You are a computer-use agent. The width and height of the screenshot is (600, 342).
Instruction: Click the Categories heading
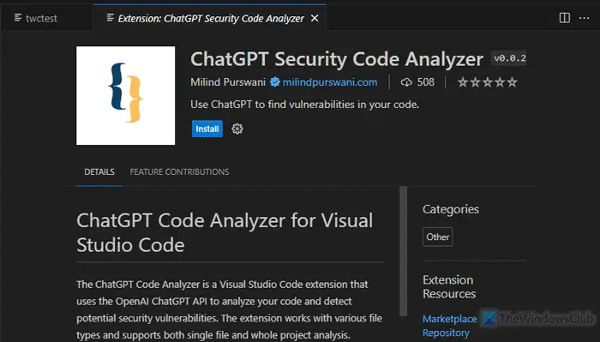[x=451, y=210]
